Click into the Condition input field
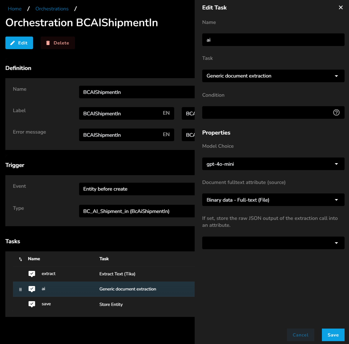Viewport: 349px width, 344px height. coord(266,112)
